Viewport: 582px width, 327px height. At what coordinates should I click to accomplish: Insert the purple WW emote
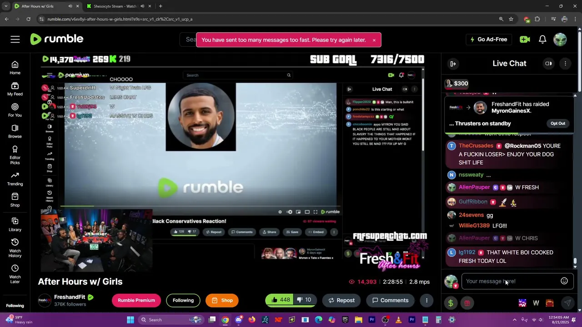pyautogui.click(x=522, y=303)
